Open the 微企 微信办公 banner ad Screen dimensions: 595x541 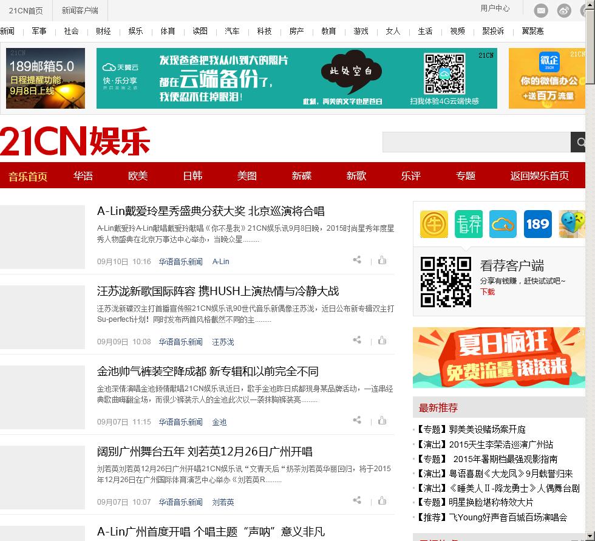(547, 78)
